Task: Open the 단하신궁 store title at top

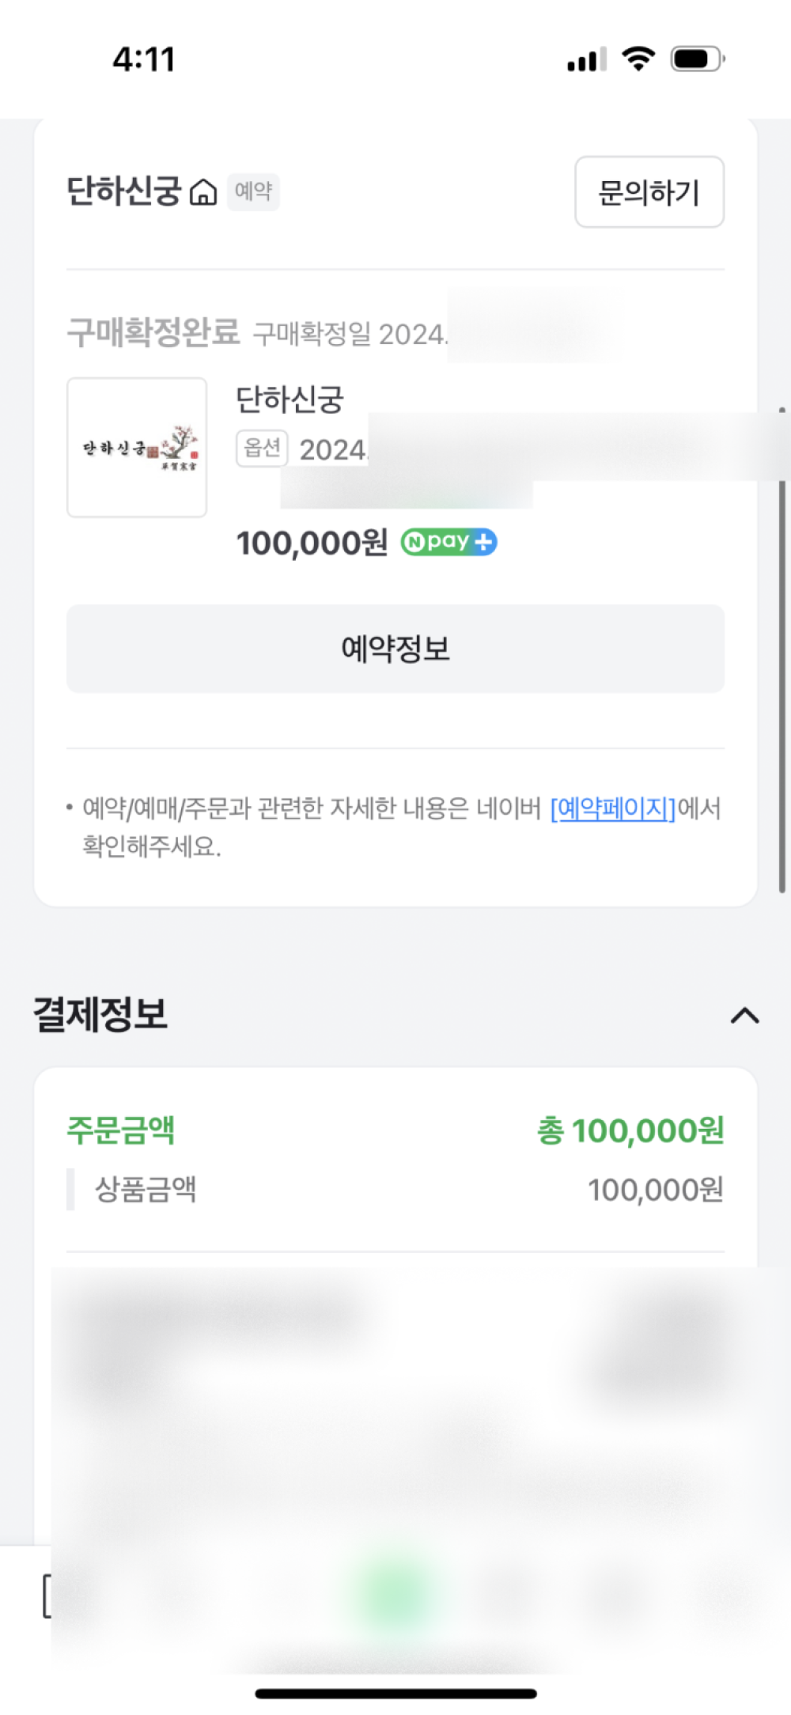Action: click(124, 191)
